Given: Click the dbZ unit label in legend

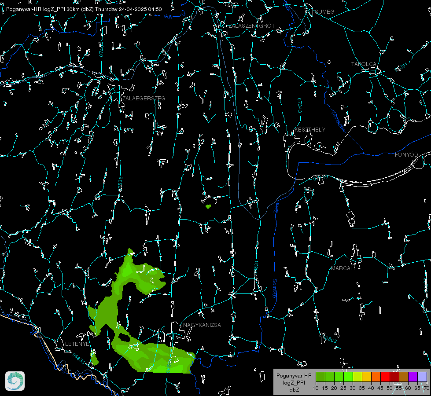Looking at the screenshot, I should click(294, 390).
